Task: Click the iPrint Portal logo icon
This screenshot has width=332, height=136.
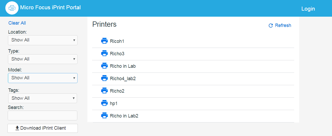Action: coord(12,8)
